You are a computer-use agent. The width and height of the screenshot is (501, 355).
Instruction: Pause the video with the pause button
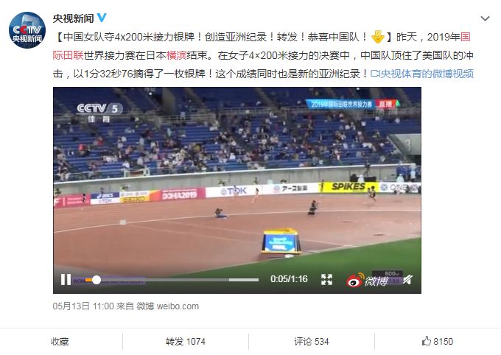(x=66, y=280)
